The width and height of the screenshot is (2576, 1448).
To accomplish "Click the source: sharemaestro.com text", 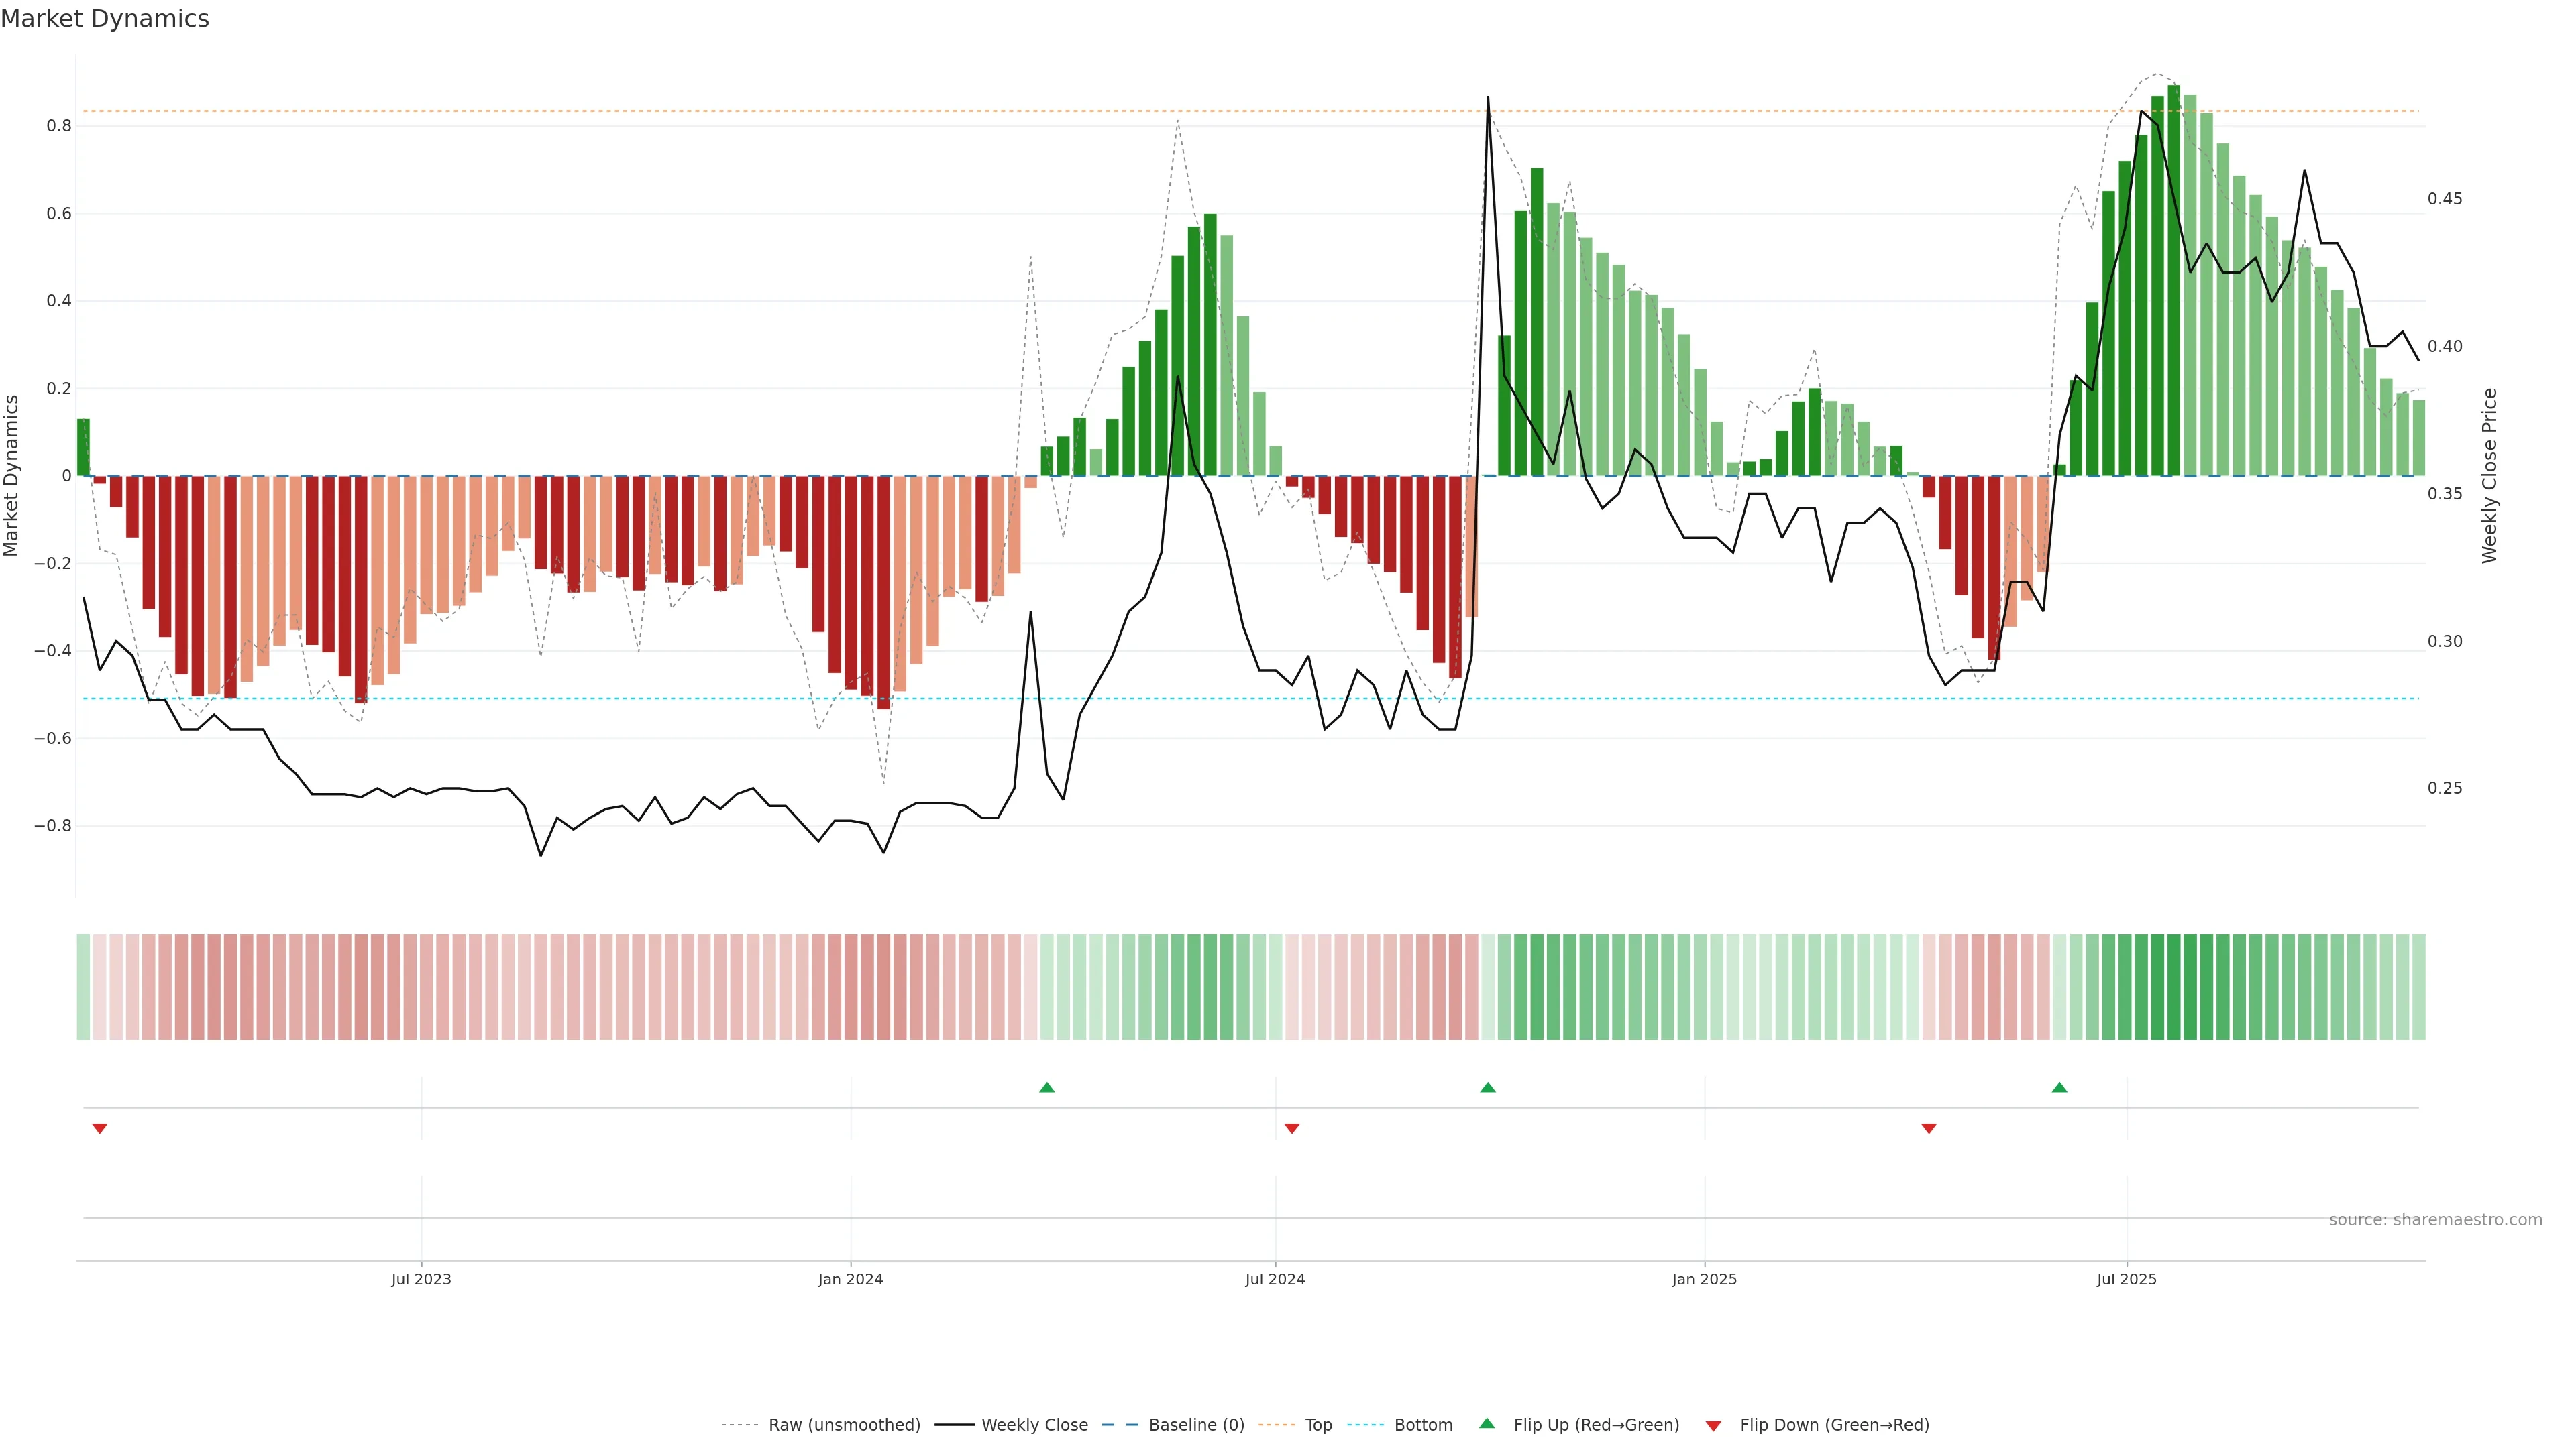I will pos(2435,1220).
